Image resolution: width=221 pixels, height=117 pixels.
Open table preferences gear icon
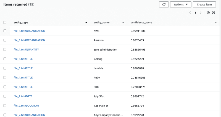tap(208, 13)
